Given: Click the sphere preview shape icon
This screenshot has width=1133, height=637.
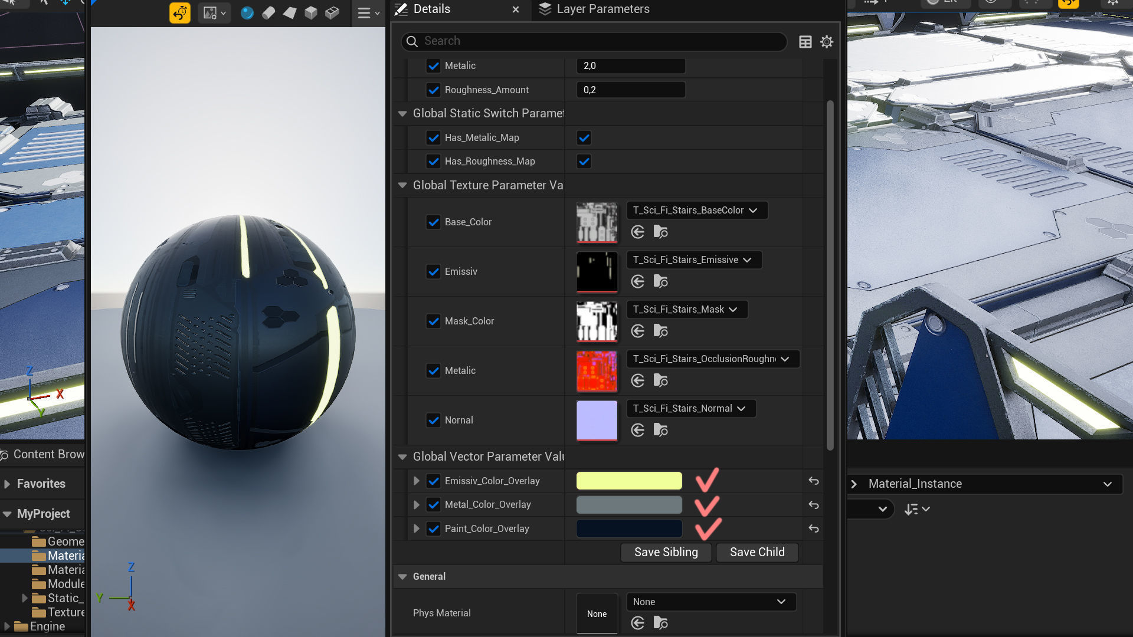Looking at the screenshot, I should (247, 12).
